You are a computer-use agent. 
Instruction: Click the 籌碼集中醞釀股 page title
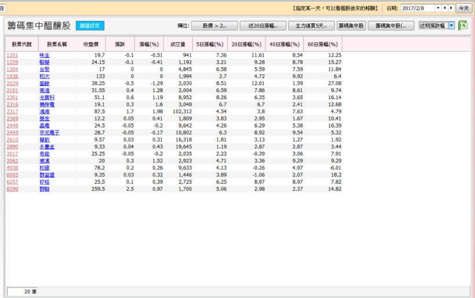click(39, 26)
